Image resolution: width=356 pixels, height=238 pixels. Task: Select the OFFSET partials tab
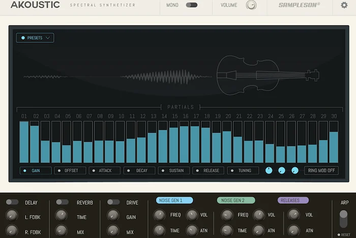tap(70, 170)
